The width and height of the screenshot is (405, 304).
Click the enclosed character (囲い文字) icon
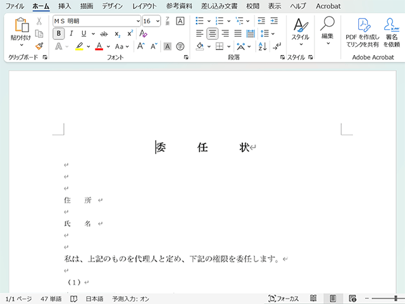pyautogui.click(x=180, y=46)
